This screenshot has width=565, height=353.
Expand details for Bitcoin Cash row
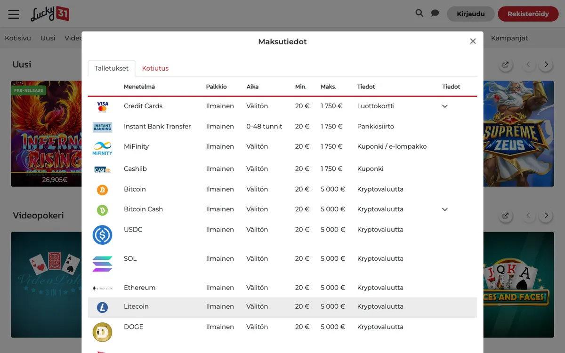tap(445, 209)
